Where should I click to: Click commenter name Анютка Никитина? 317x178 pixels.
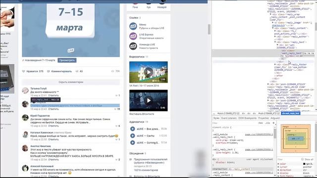tap(41, 146)
